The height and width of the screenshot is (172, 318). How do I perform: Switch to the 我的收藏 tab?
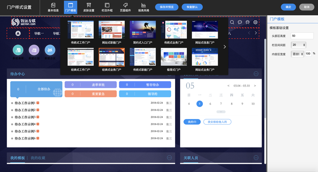[x=38, y=158]
